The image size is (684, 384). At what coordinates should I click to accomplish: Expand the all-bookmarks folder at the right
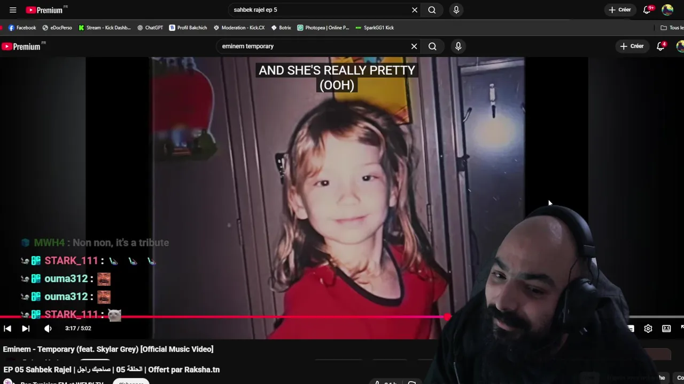pos(672,28)
